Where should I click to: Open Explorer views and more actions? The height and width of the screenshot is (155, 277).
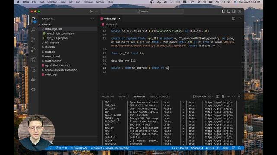[93, 19]
